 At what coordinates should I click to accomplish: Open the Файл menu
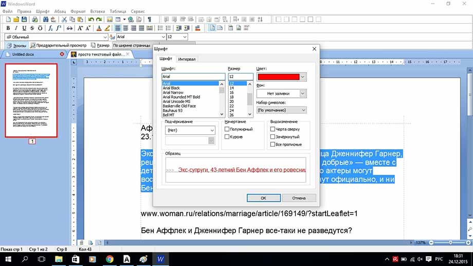(7, 11)
